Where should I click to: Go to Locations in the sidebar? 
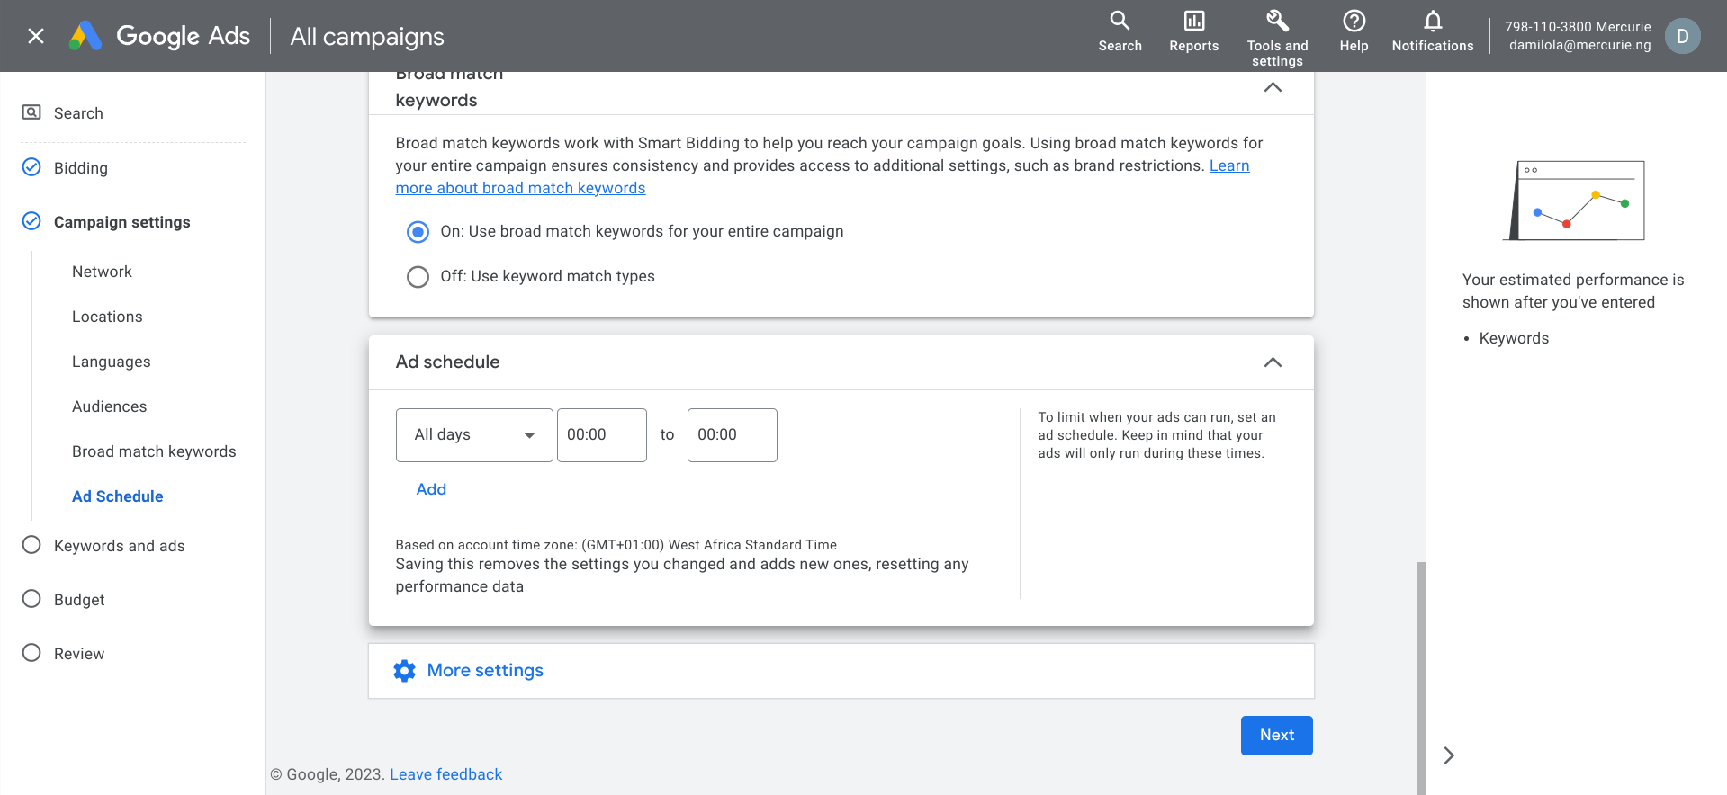(107, 317)
